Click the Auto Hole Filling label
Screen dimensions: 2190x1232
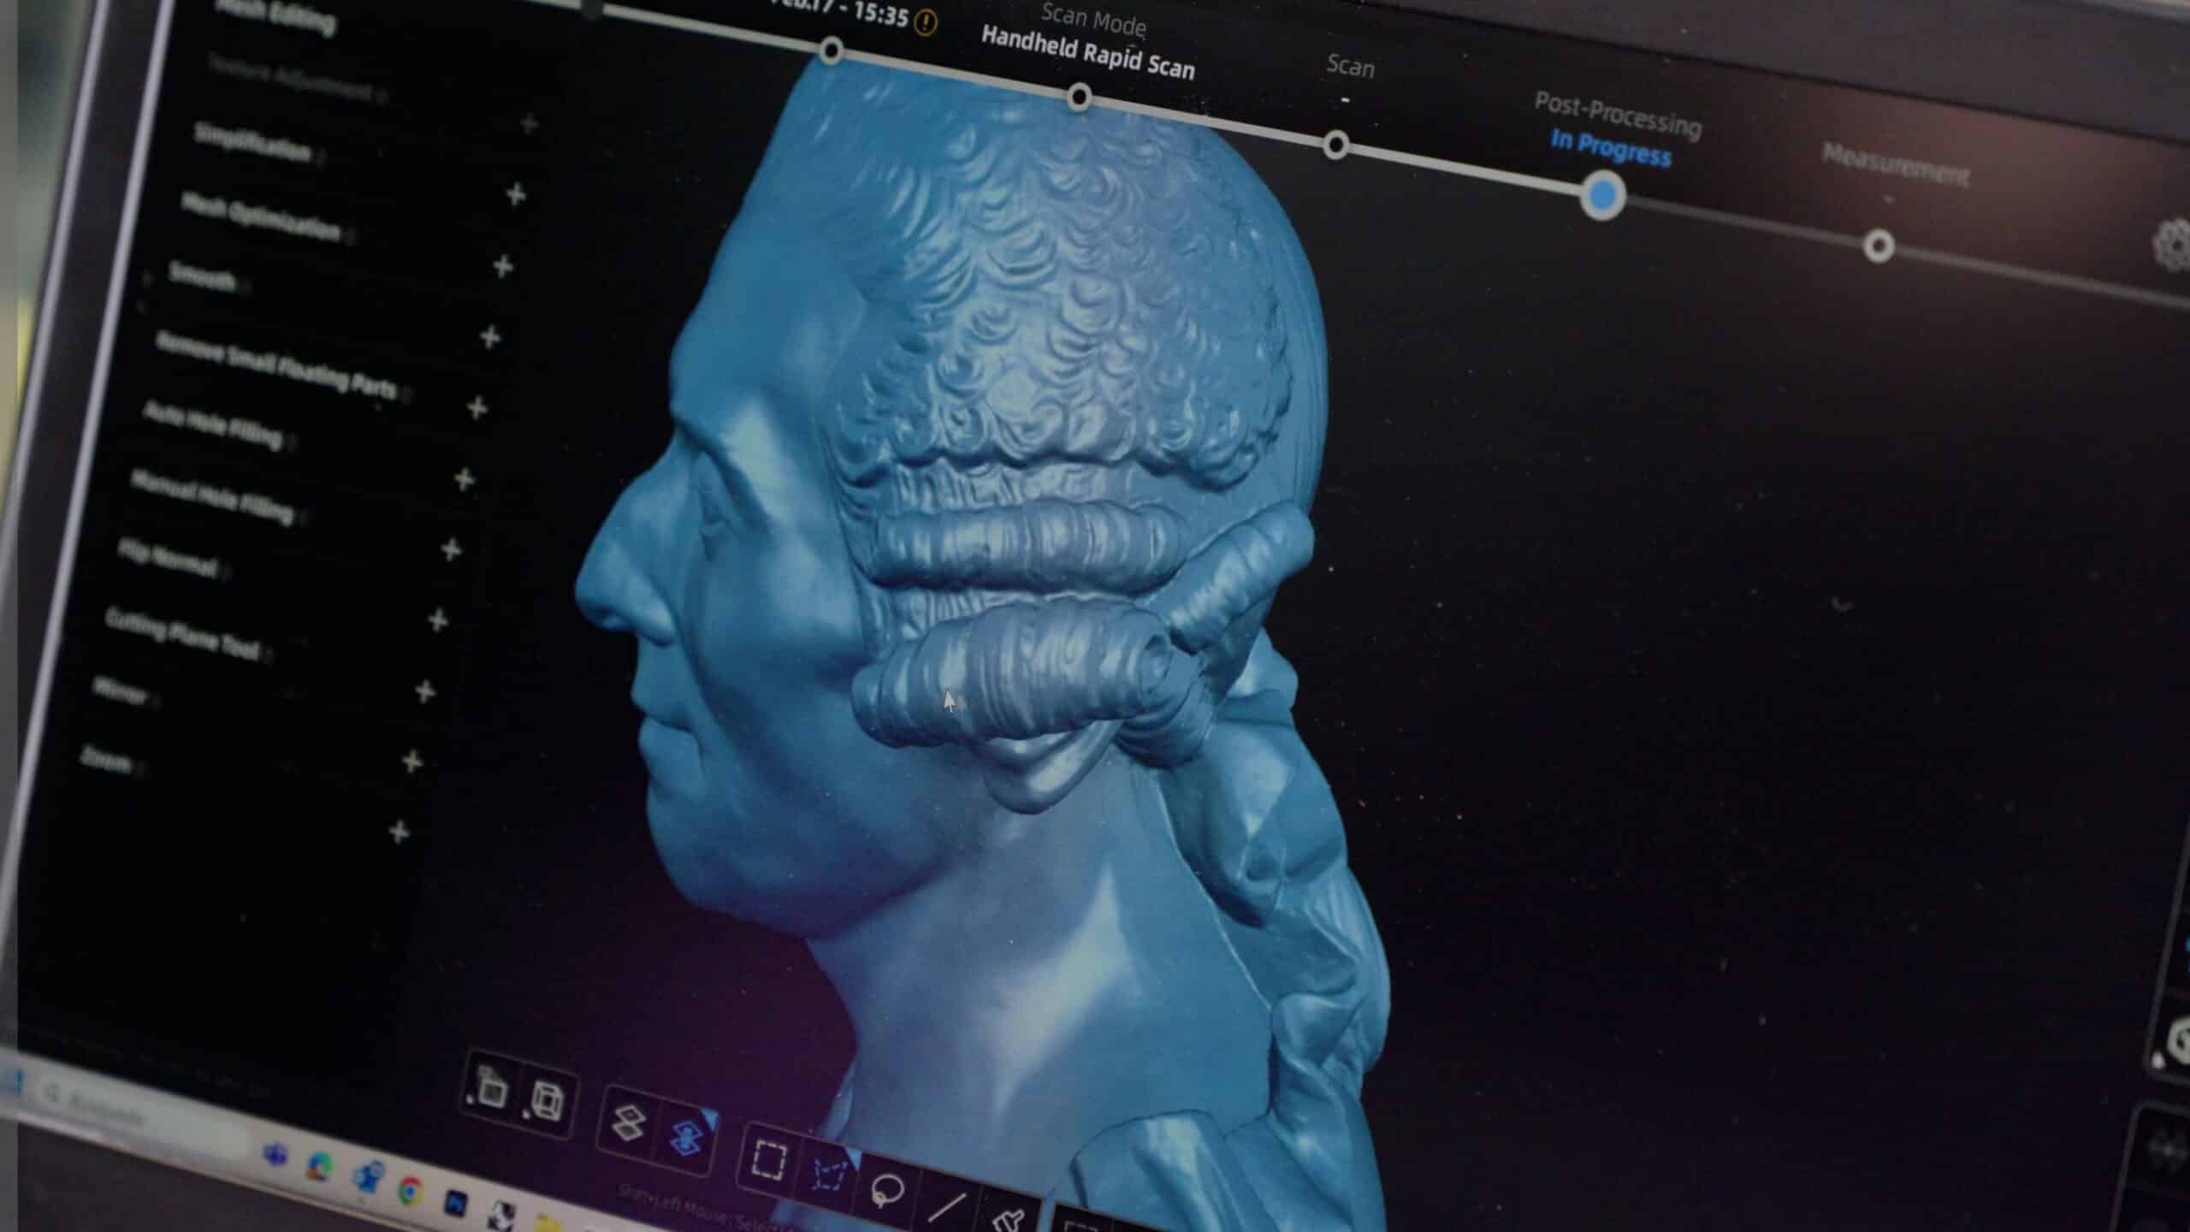(x=212, y=425)
